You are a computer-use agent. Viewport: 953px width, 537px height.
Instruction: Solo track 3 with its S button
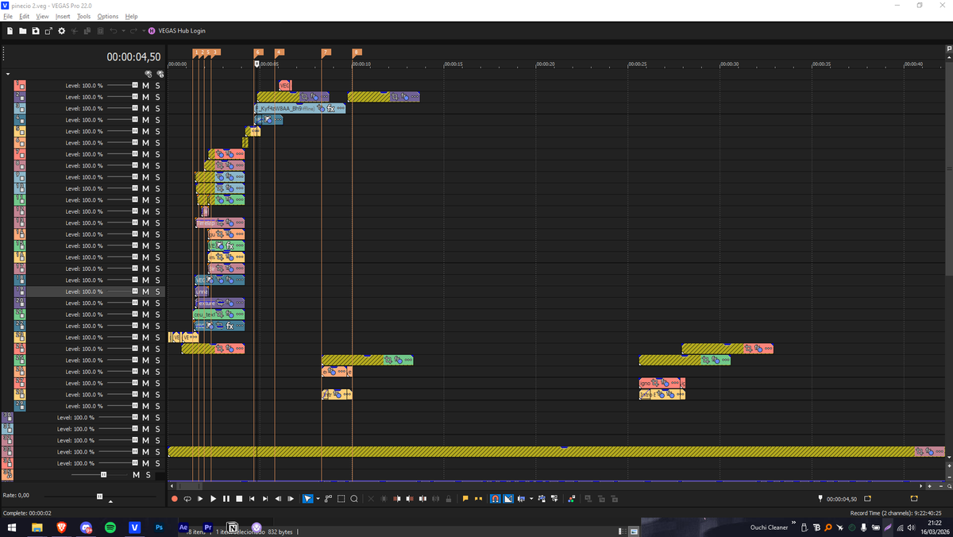click(157, 108)
